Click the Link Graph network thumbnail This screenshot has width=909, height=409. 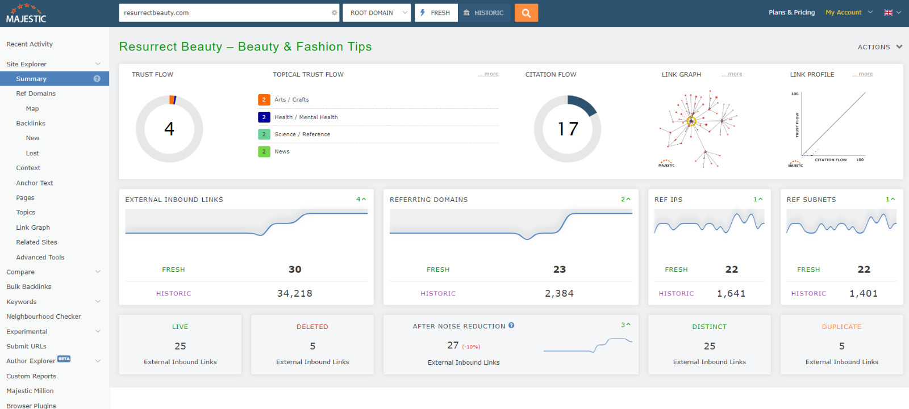698,129
